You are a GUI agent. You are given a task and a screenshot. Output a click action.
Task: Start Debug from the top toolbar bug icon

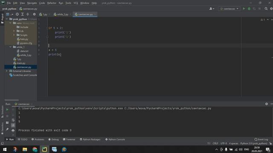point(249,8)
